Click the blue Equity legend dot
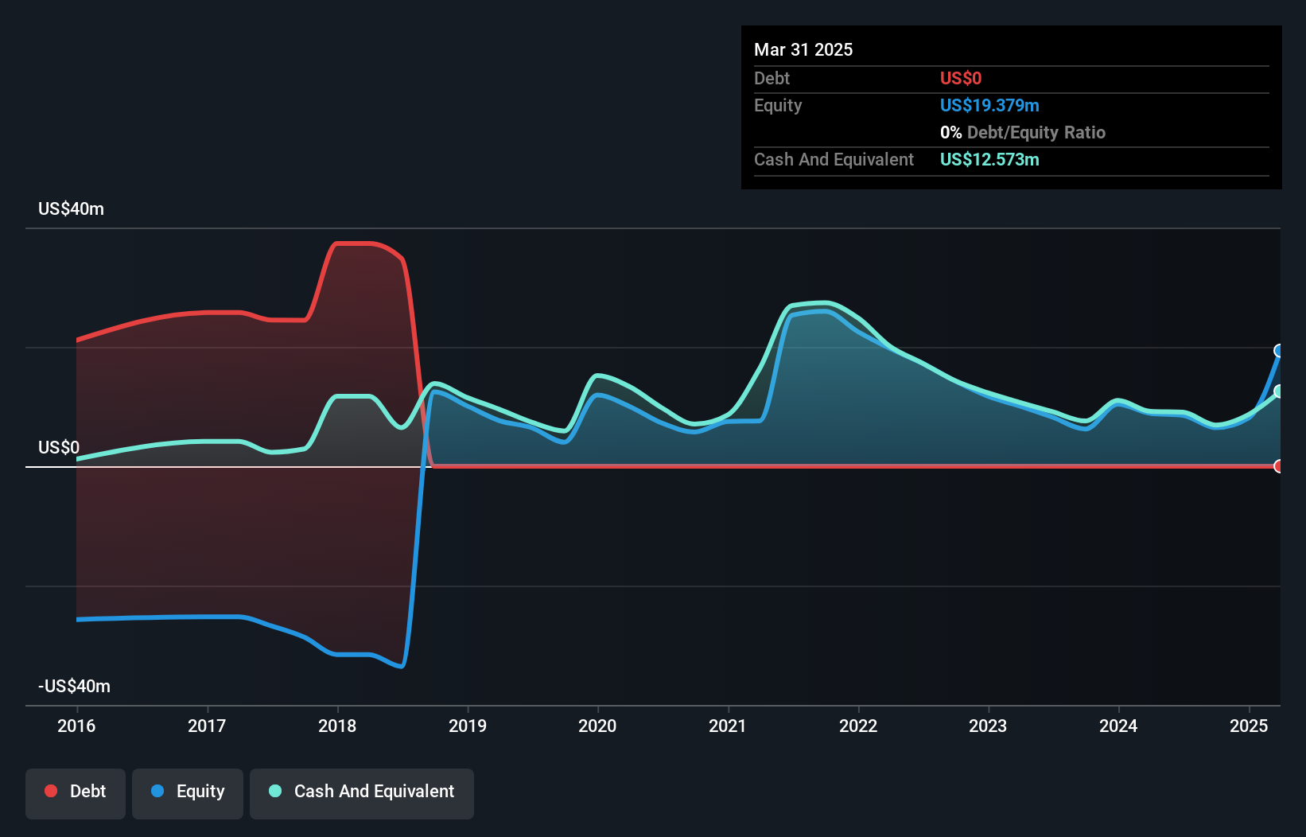 [x=157, y=791]
